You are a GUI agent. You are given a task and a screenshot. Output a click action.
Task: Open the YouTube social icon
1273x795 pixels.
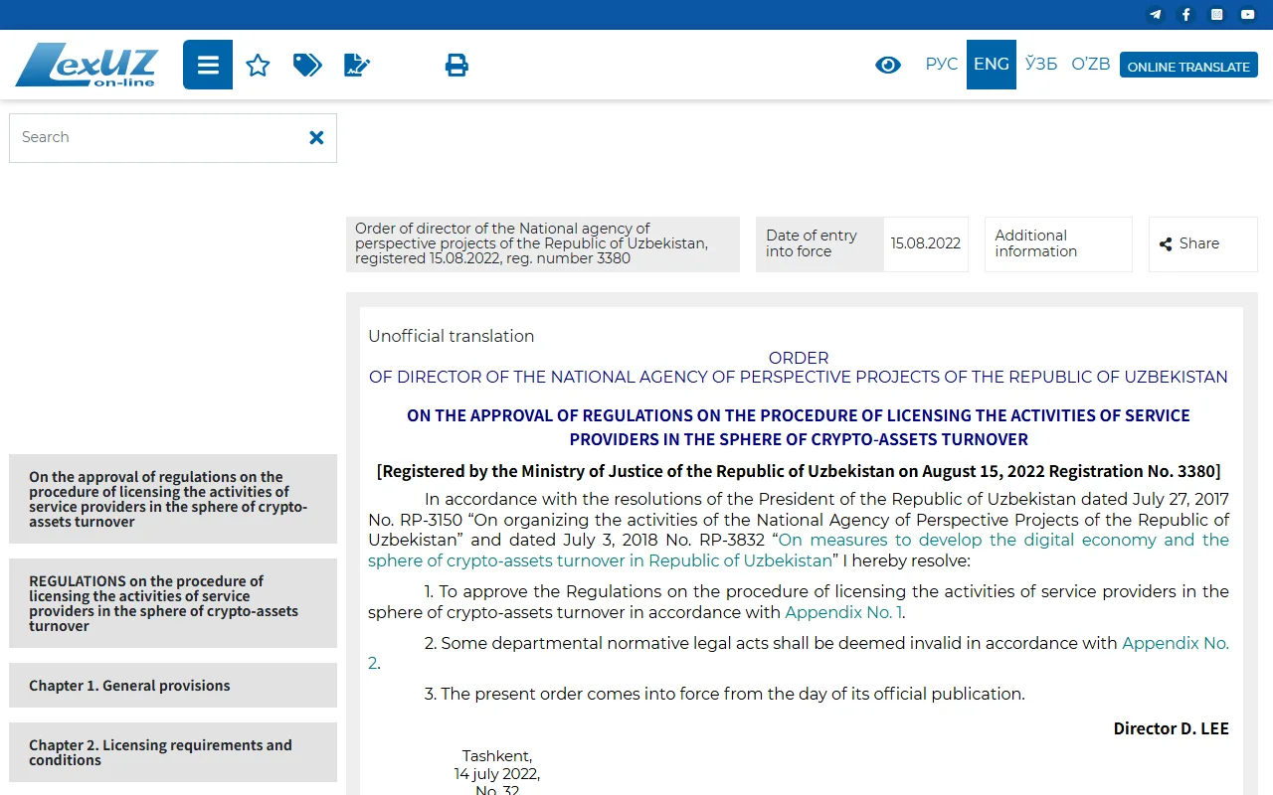tap(1247, 15)
